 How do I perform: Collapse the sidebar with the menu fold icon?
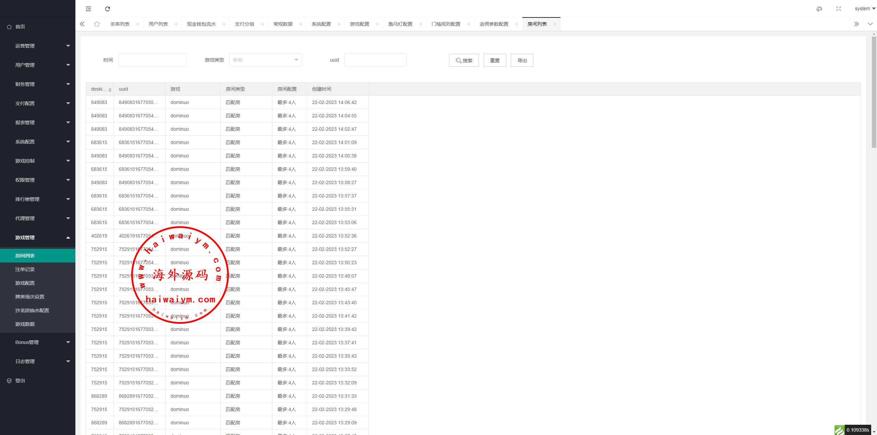tap(88, 9)
